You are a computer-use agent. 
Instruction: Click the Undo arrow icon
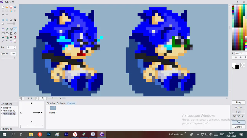pyautogui.click(x=3, y=15)
